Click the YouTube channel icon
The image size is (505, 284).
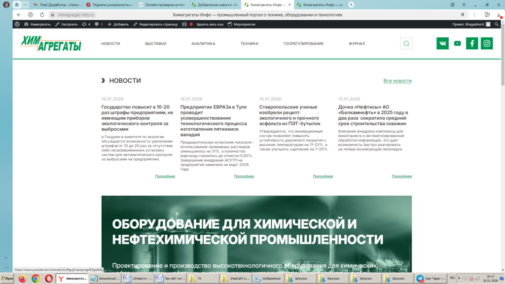pos(457,43)
